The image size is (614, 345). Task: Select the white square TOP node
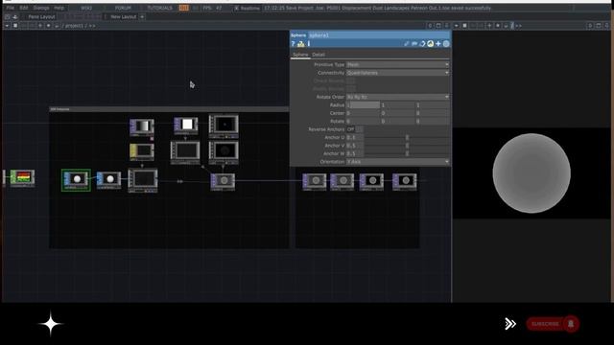pyautogui.click(x=185, y=126)
